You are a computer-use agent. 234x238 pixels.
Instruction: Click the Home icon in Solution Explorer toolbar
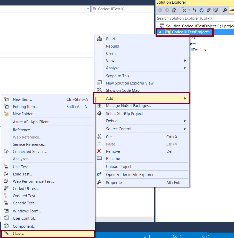pos(174,10)
